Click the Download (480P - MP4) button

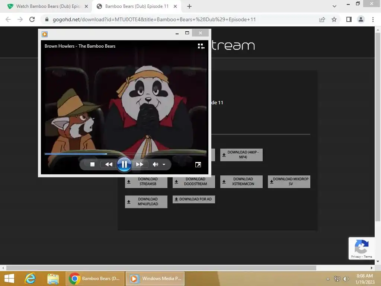[x=241, y=155]
